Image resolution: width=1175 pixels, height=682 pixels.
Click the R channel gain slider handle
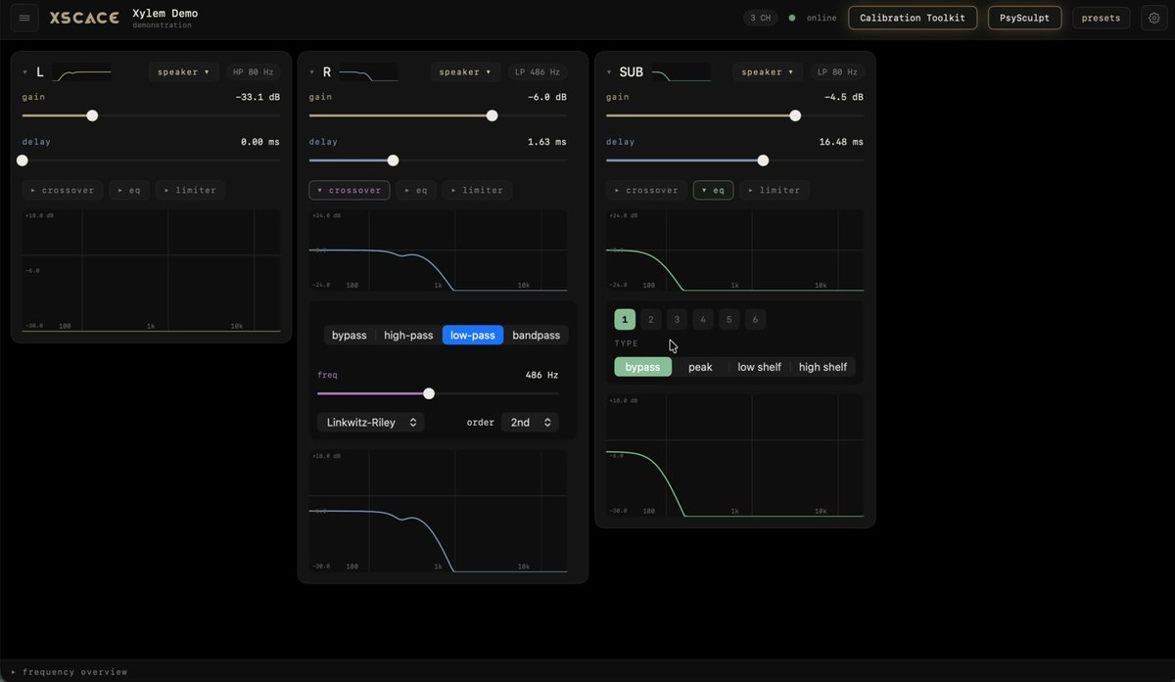(x=492, y=115)
